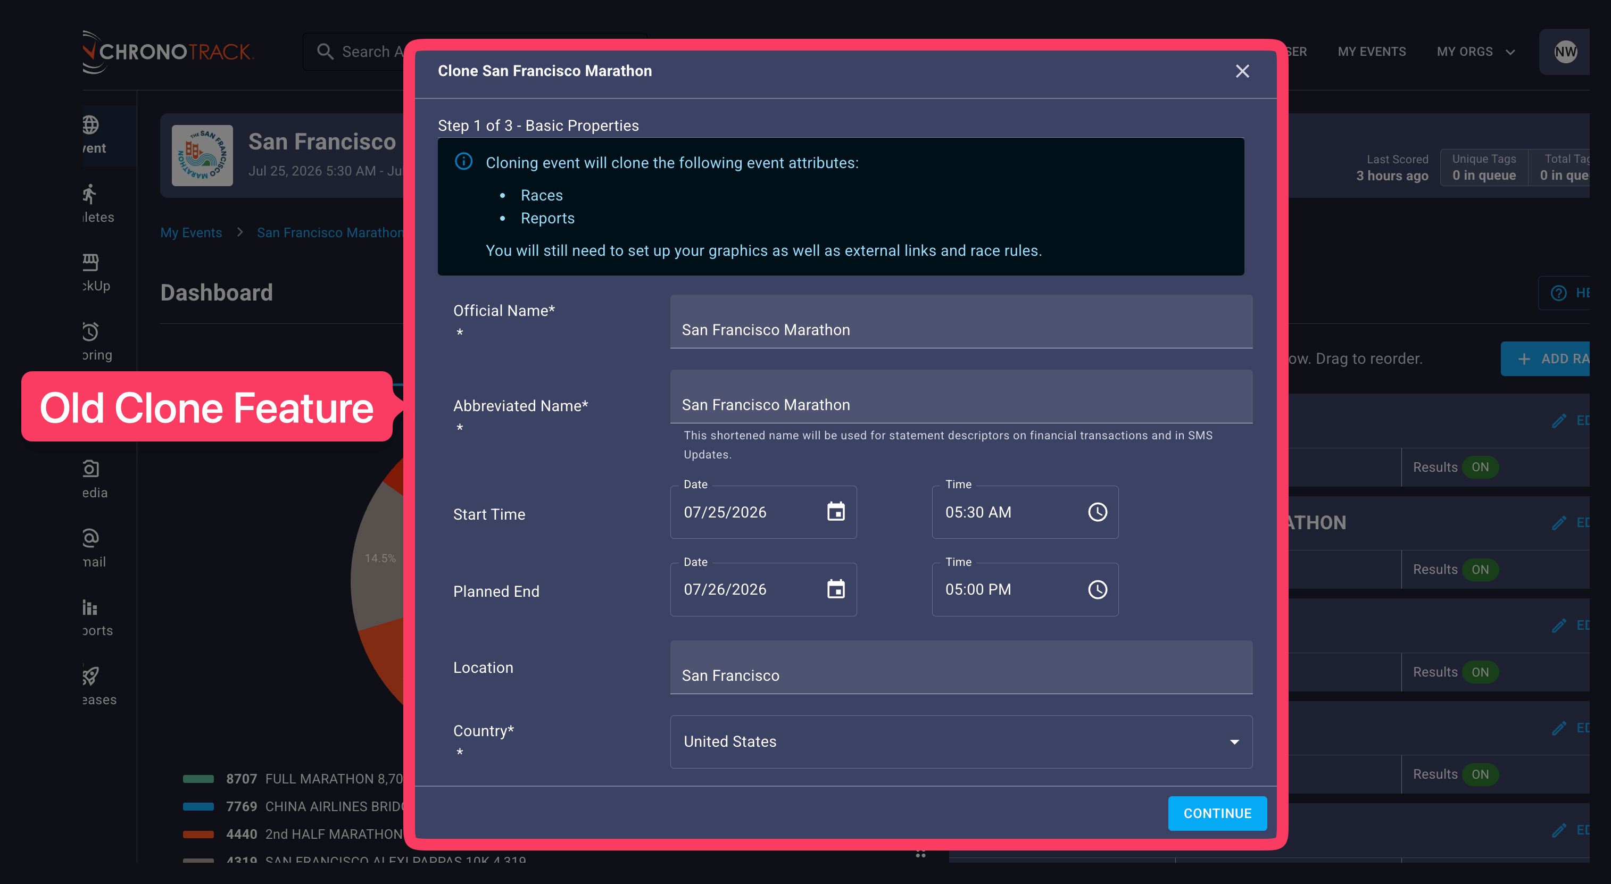The width and height of the screenshot is (1611, 884).
Task: Click the info icon in the cloning notice
Action: click(463, 162)
